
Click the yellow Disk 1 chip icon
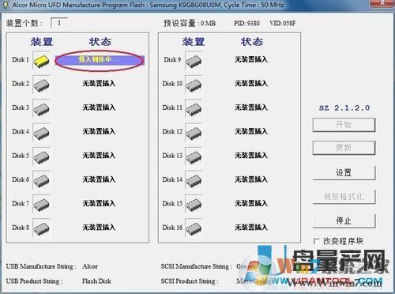(41, 60)
